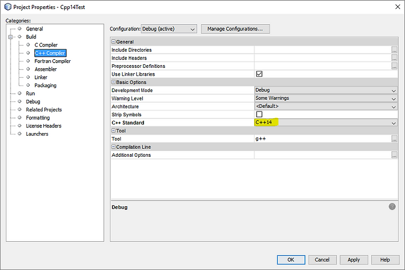The height and width of the screenshot is (270, 405).
Task: Toggle the Use Linker Libraries checkbox
Action: pos(259,74)
